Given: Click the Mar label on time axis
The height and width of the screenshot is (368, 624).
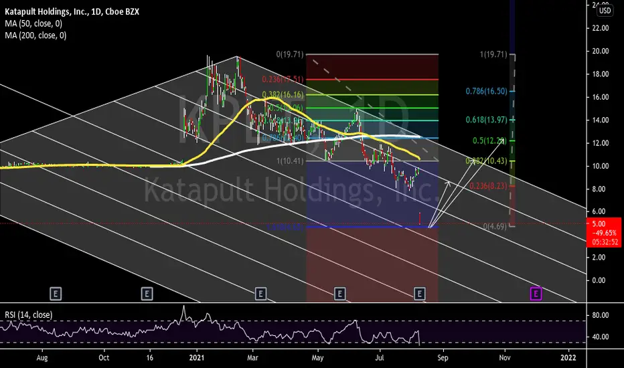Looking at the screenshot, I should pyautogui.click(x=252, y=358).
